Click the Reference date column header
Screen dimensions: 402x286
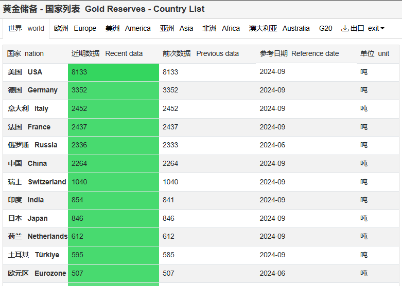click(x=299, y=53)
